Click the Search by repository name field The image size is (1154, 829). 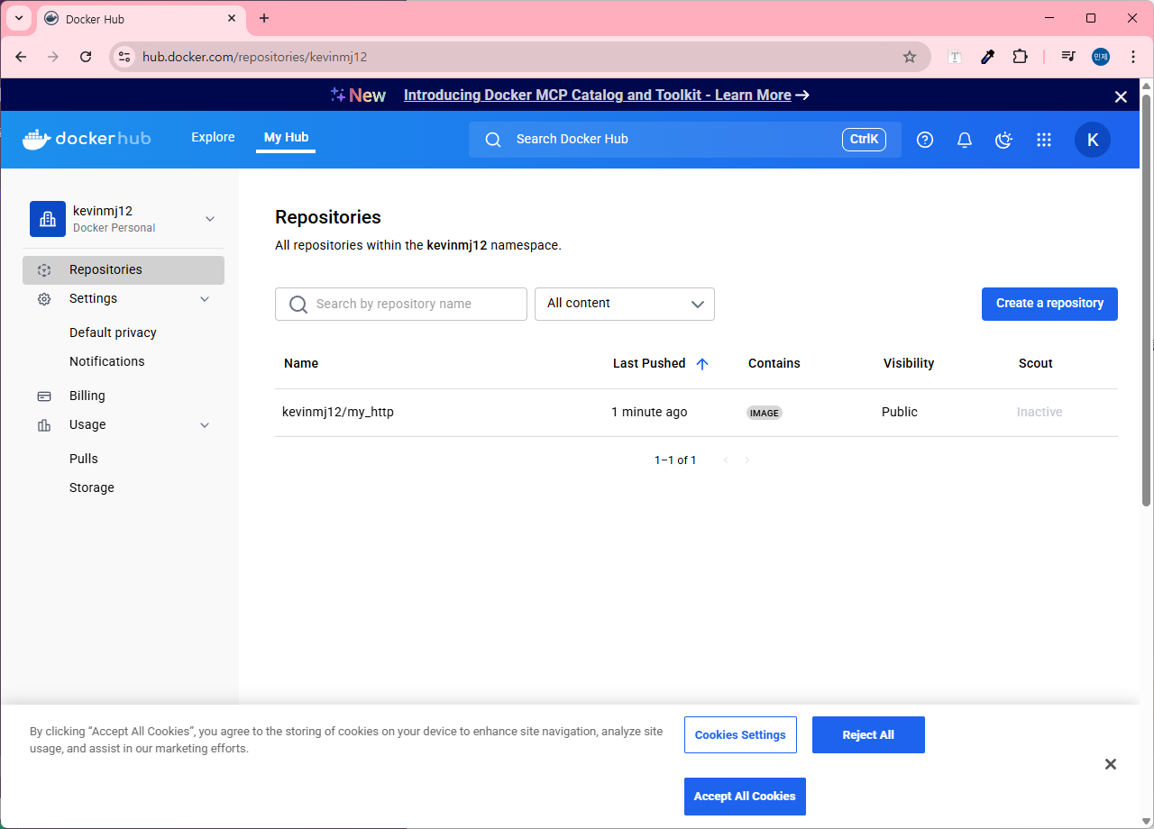(x=401, y=305)
